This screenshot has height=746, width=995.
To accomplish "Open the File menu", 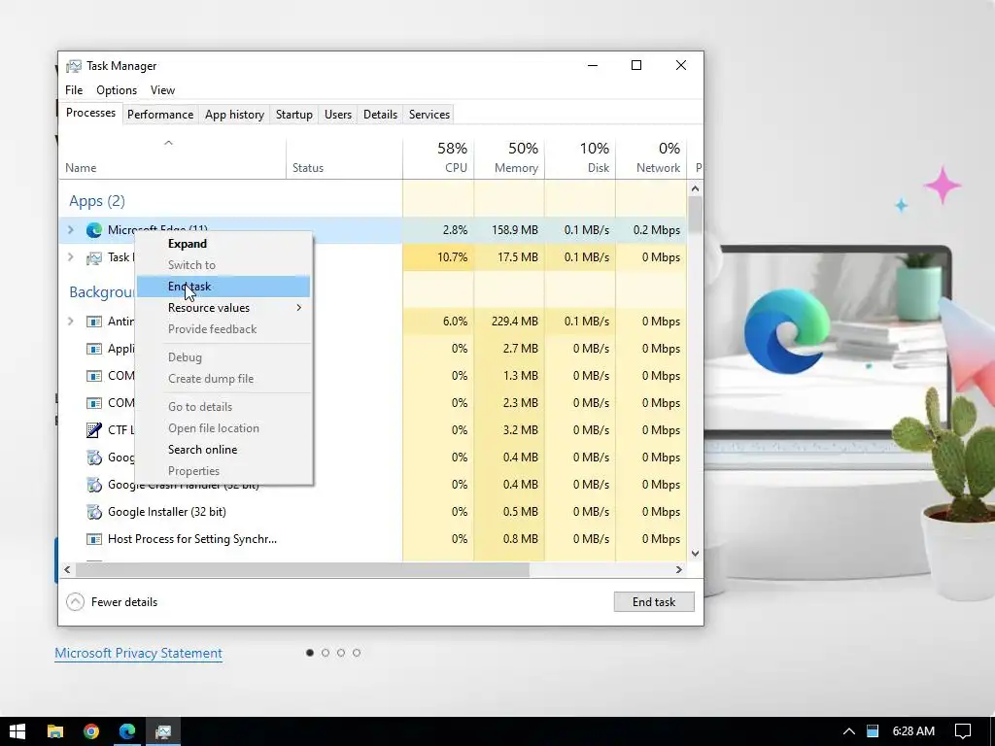I will (74, 90).
